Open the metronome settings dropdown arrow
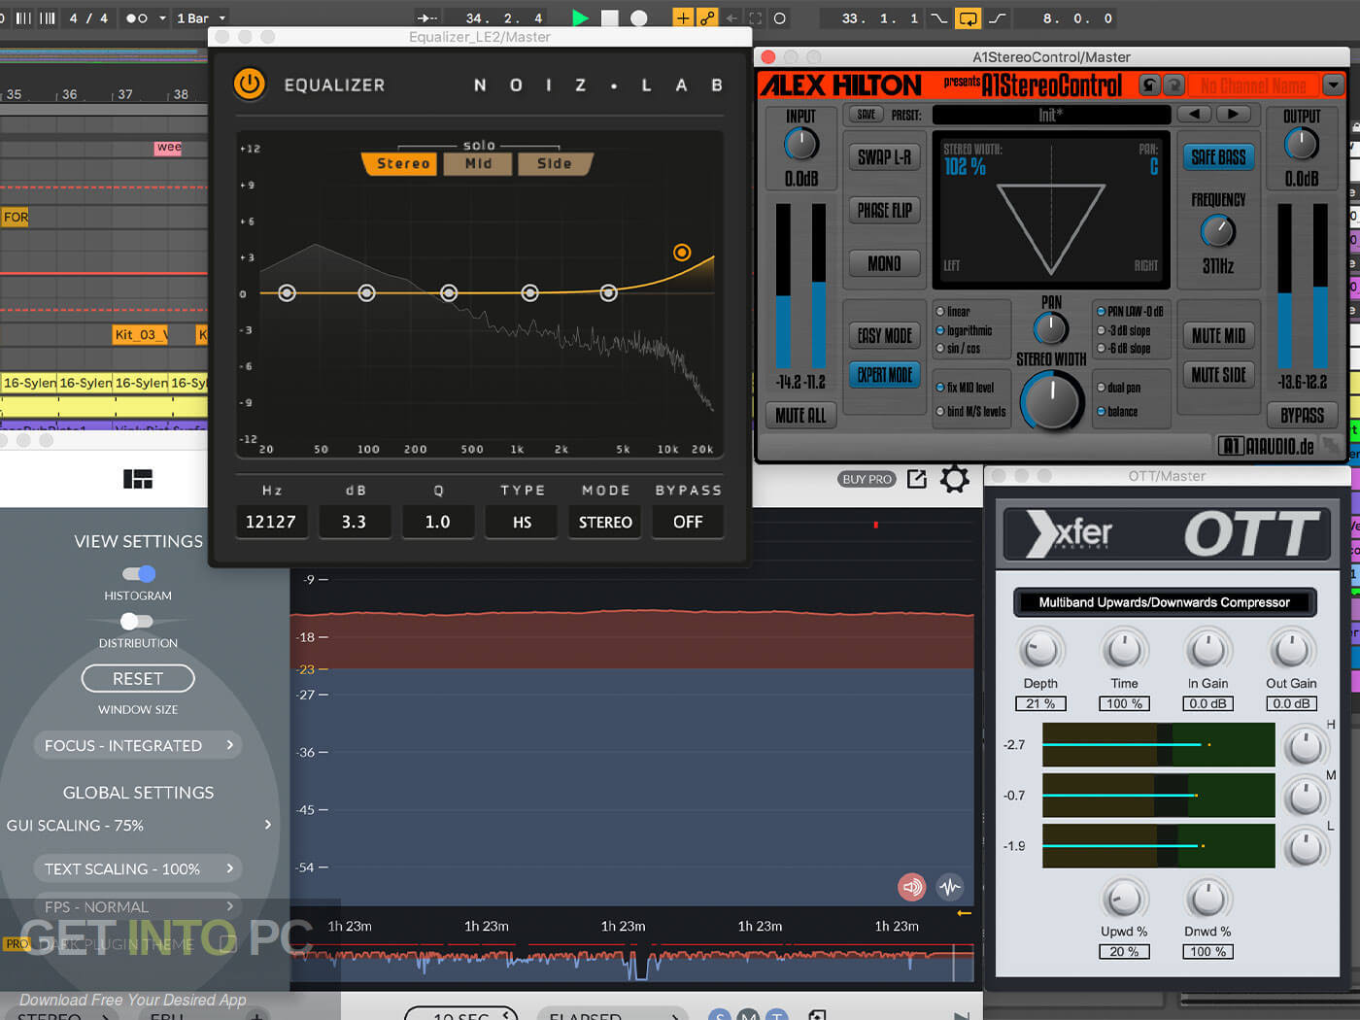 tap(162, 17)
